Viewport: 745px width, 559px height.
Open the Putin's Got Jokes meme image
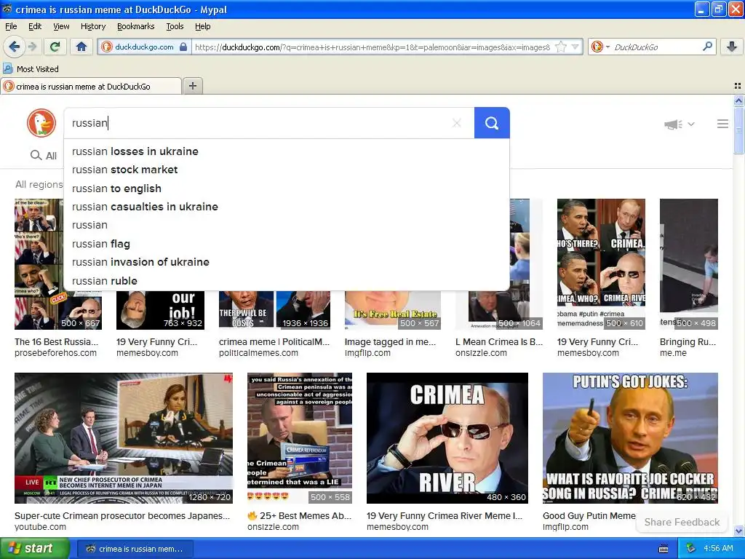pos(630,437)
